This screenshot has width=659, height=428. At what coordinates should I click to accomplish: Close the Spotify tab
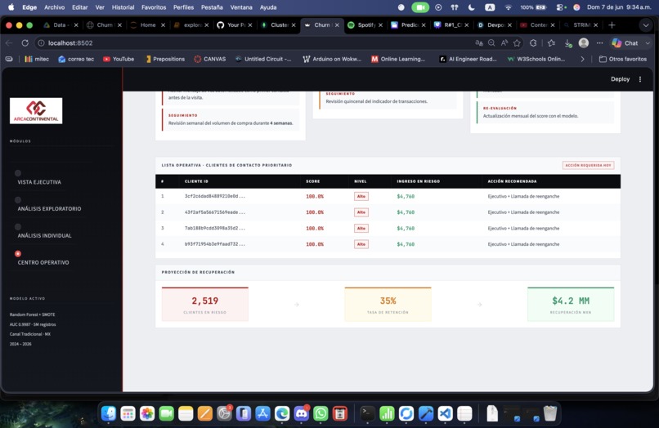pyautogui.click(x=380, y=25)
